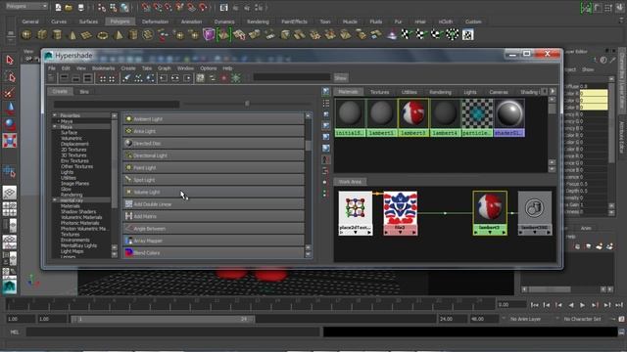Select the Rotate tool sphere icon

10,124
